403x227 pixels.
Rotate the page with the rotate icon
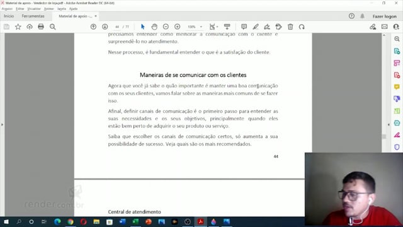302,26
